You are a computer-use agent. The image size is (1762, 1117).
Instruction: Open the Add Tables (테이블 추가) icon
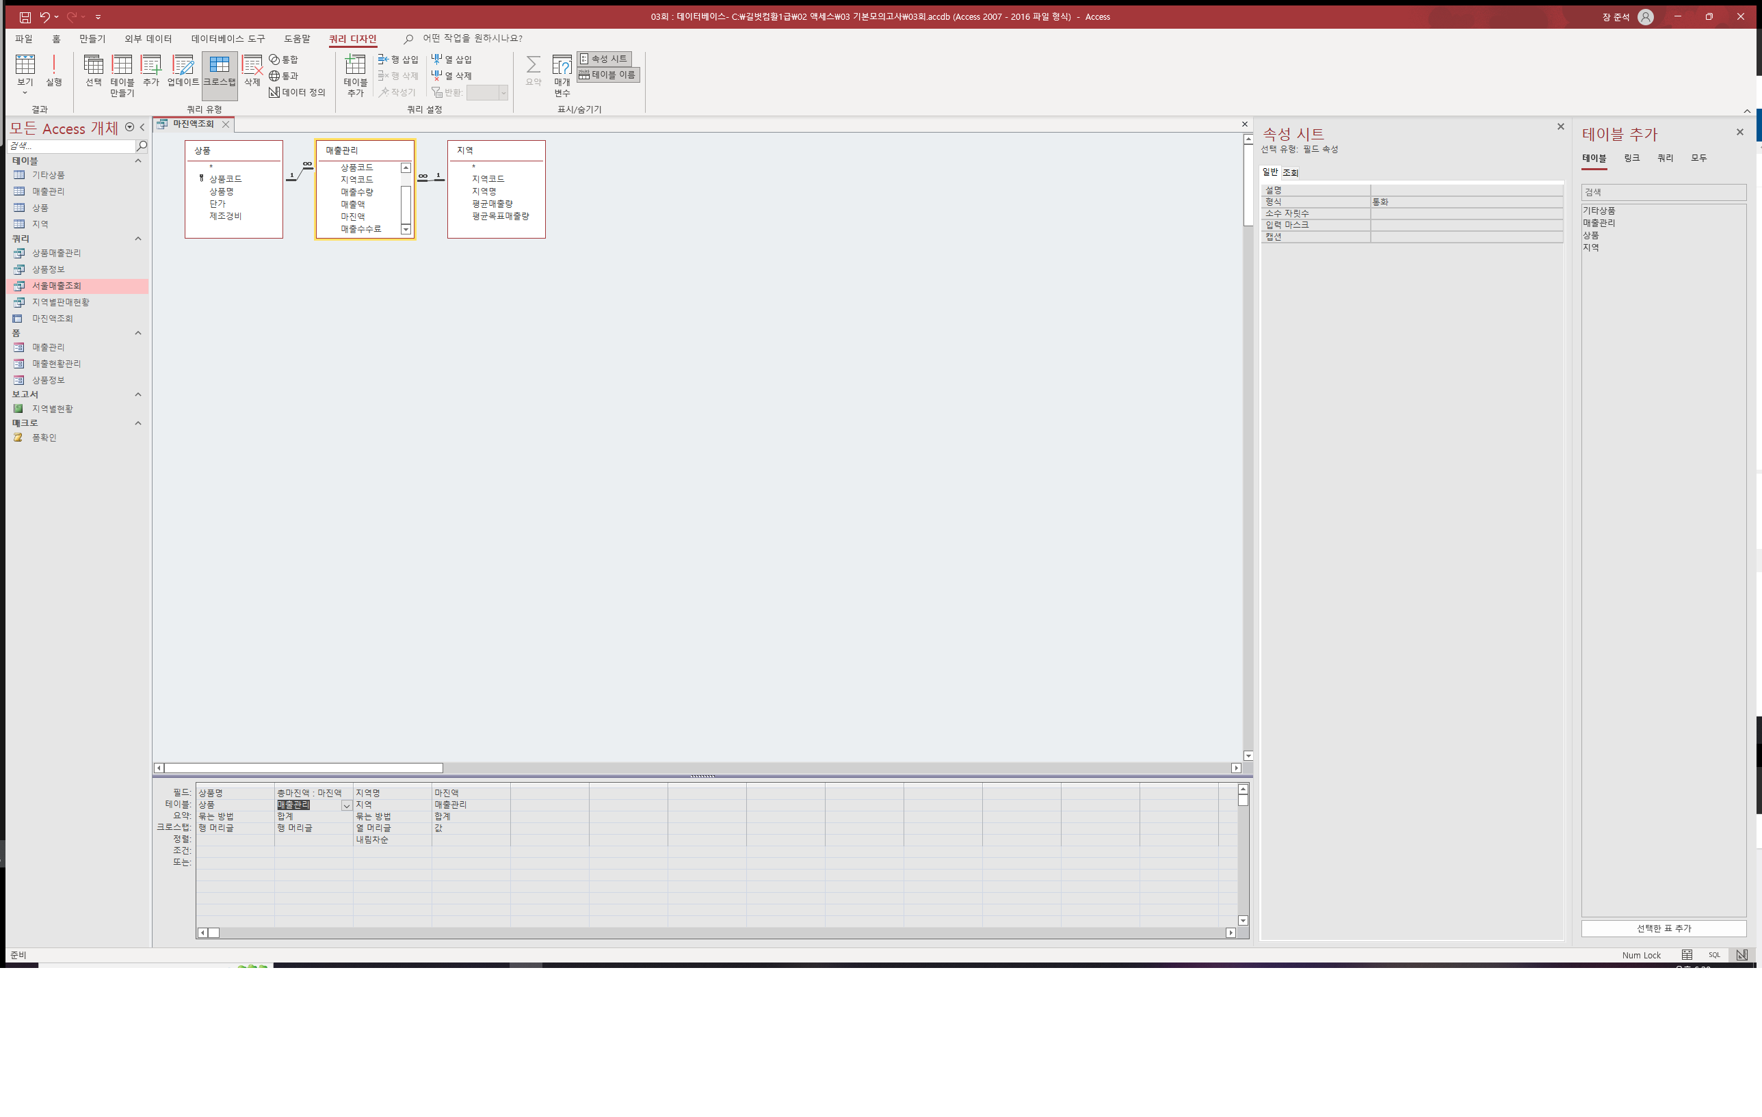(356, 73)
